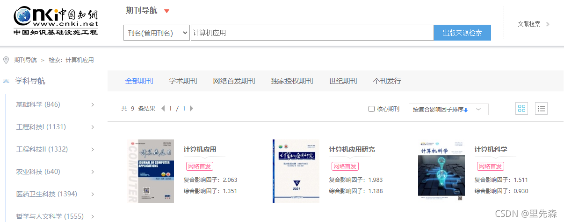Select 农业科技 (640) category

point(38,172)
